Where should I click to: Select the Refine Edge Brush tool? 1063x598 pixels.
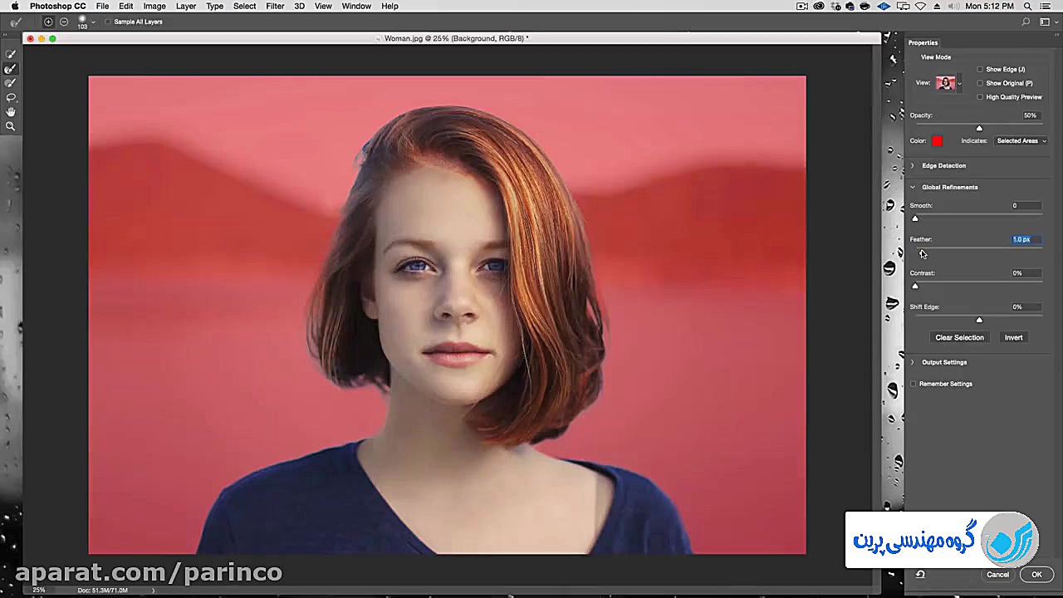click(11, 69)
